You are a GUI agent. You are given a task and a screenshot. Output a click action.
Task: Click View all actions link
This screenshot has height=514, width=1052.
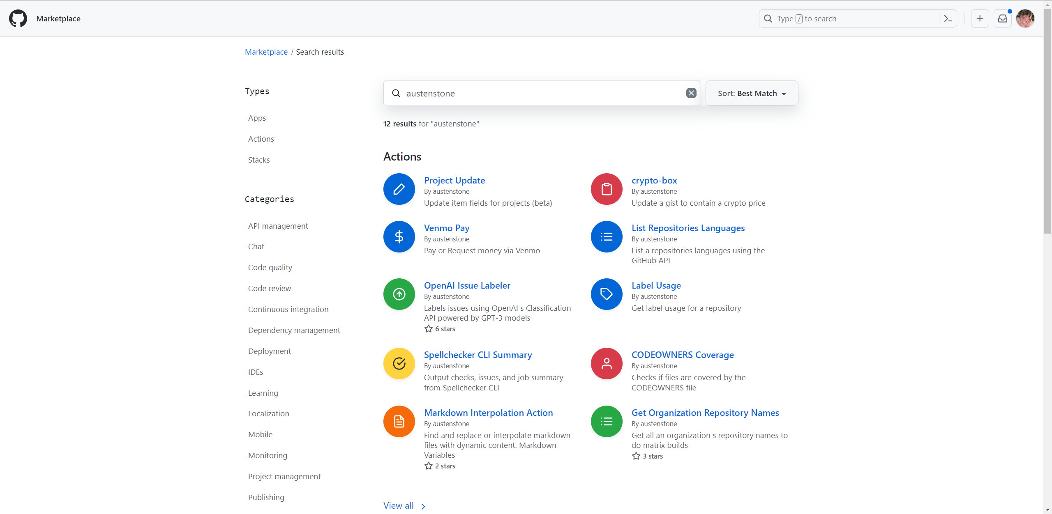399,505
